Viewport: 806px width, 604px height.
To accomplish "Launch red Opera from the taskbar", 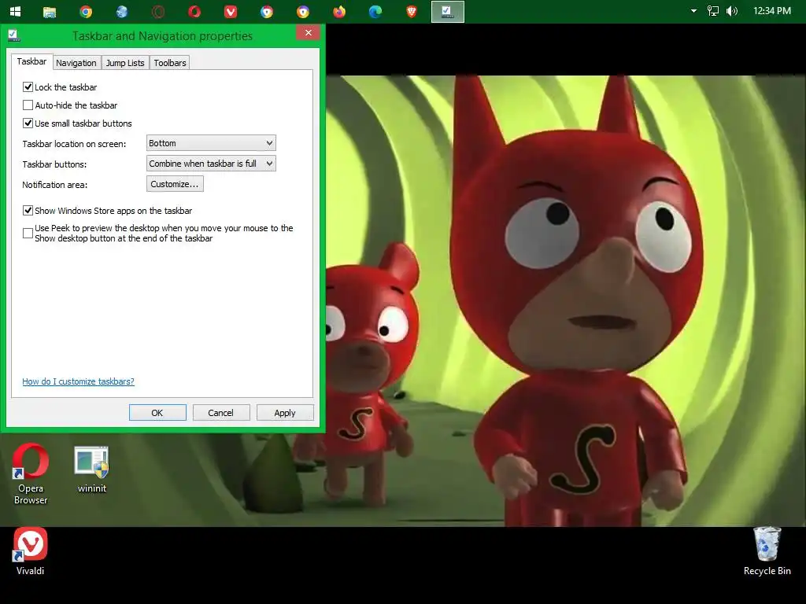I will [194, 12].
